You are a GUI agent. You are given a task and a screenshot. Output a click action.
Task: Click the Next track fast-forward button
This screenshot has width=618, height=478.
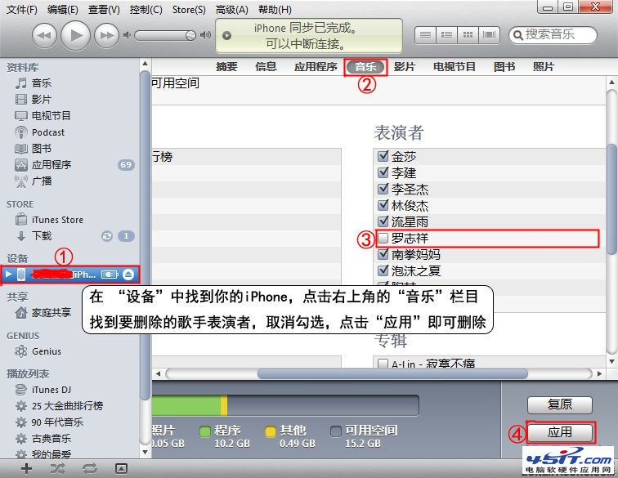coord(106,35)
